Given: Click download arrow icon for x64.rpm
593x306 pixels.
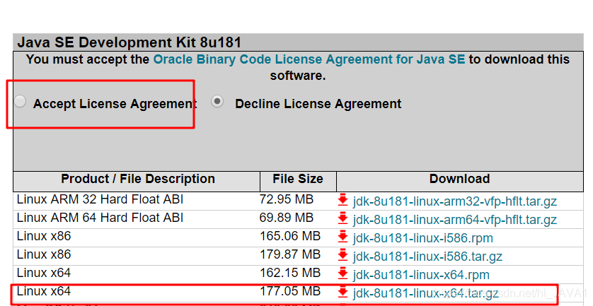Looking at the screenshot, I should (342, 273).
